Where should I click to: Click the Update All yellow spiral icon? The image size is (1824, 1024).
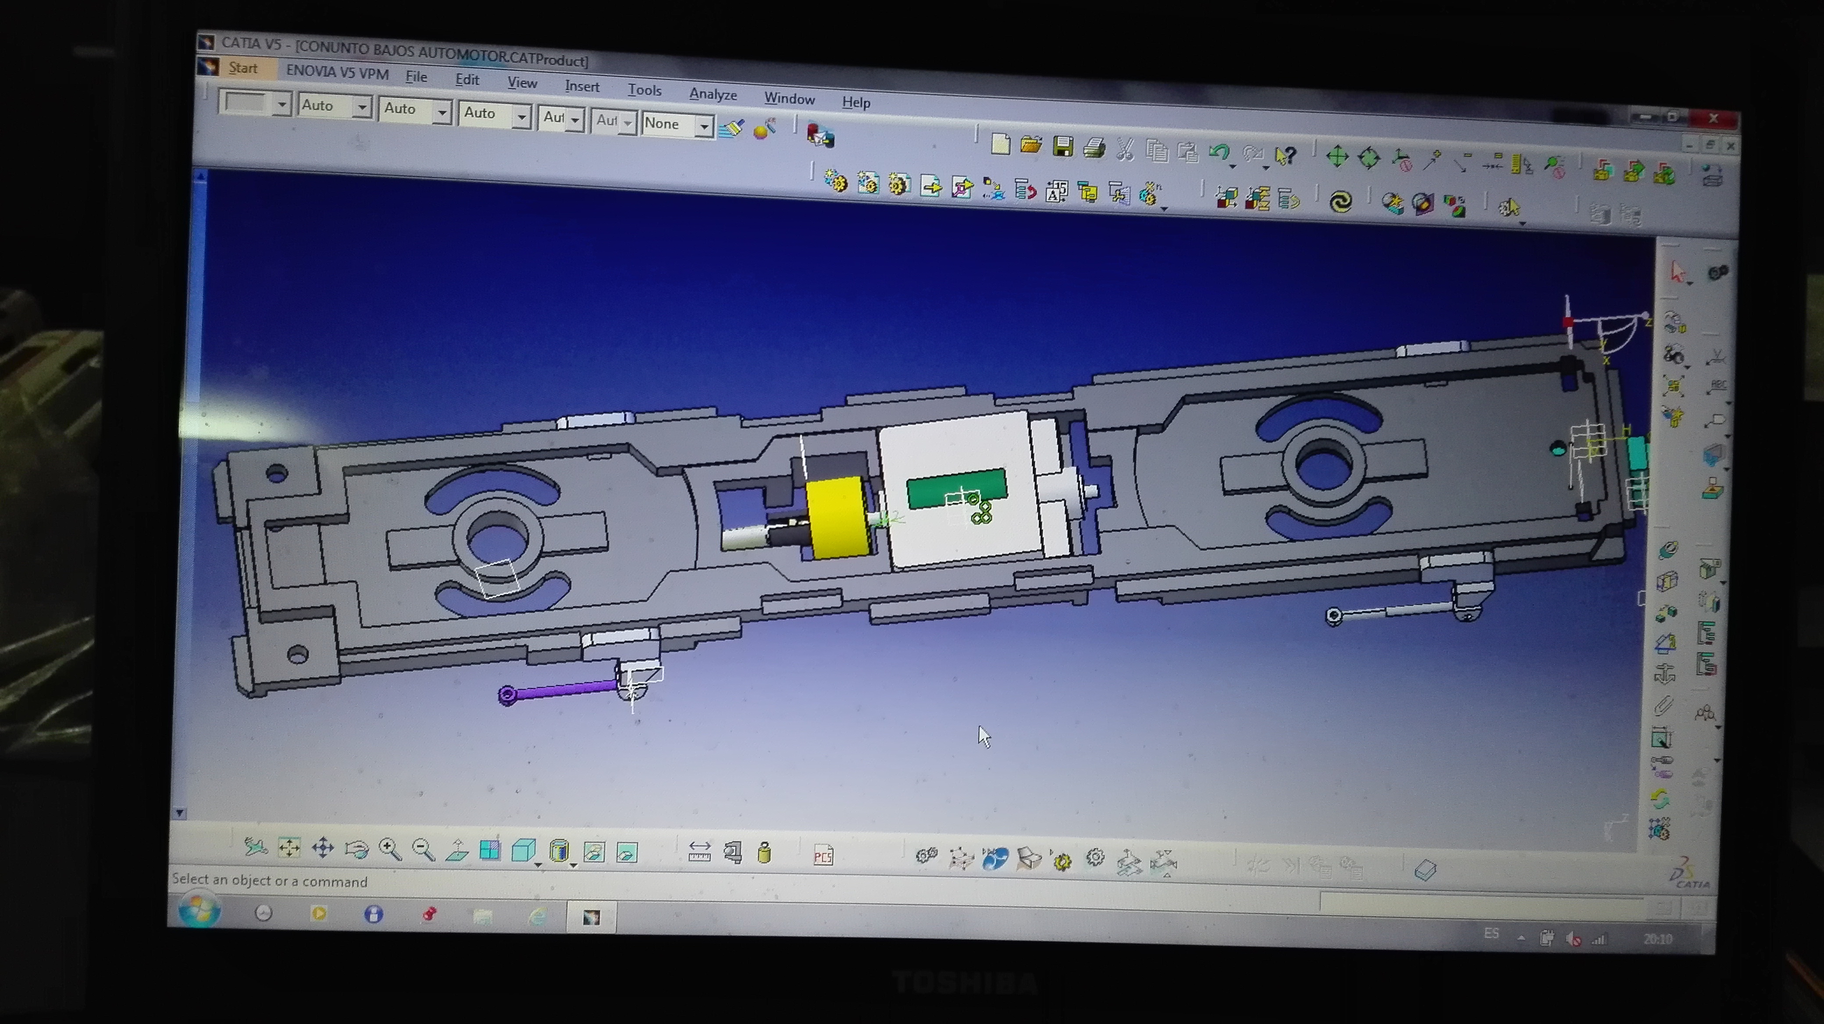point(1340,203)
